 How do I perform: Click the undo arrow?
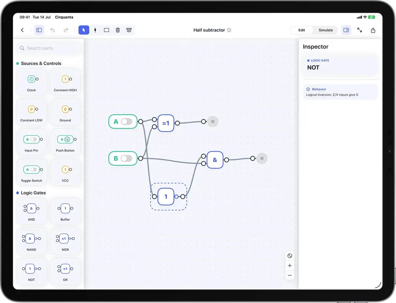click(x=53, y=30)
